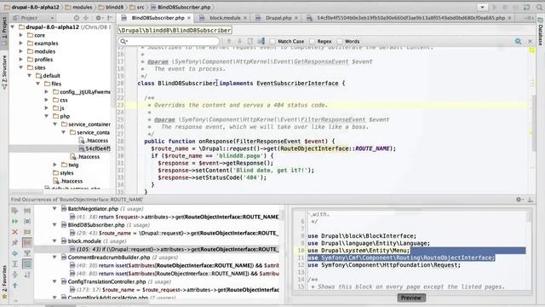Viewport: 545px width, 307px height.
Task: Expand the profiles folder
Action: coord(20,60)
